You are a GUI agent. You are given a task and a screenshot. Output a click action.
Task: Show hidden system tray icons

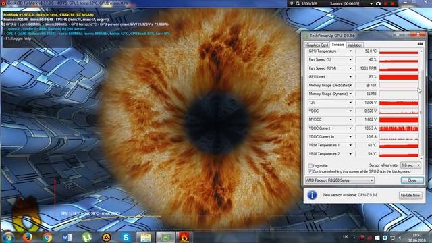coord(354,238)
